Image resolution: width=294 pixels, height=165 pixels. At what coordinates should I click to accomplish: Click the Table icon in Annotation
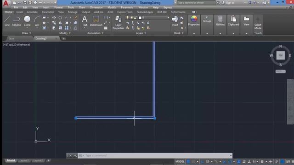(106, 28)
